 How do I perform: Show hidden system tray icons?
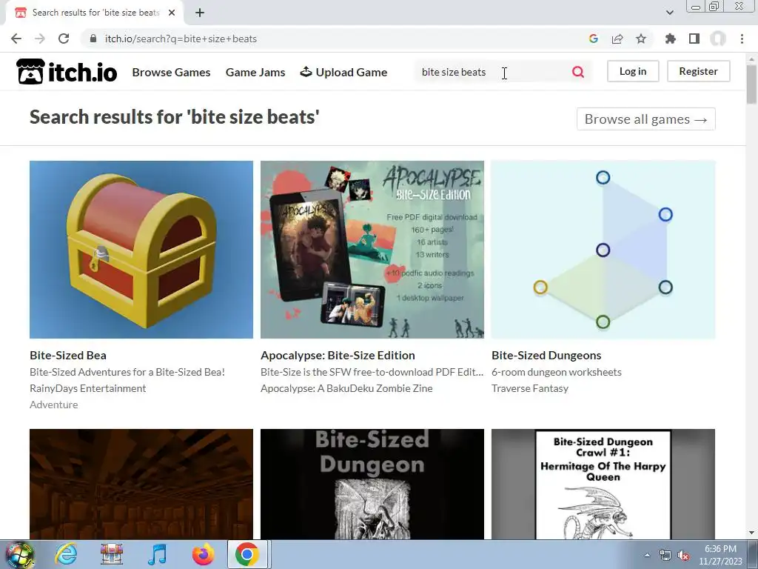(x=647, y=555)
